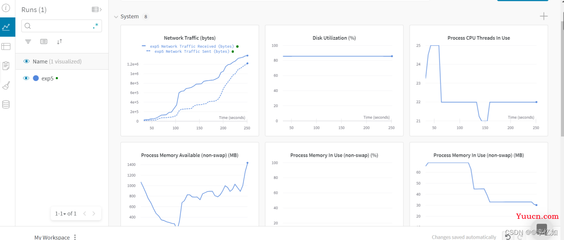This screenshot has height=240, width=564.
Task: Click the Disk Utilization (%) chart title
Action: pos(334,38)
